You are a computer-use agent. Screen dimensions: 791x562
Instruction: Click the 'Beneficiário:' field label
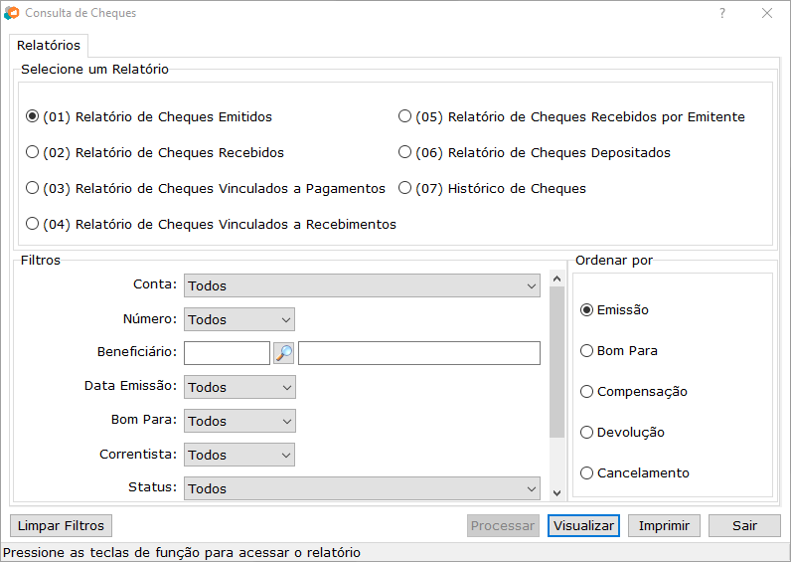coord(137,351)
